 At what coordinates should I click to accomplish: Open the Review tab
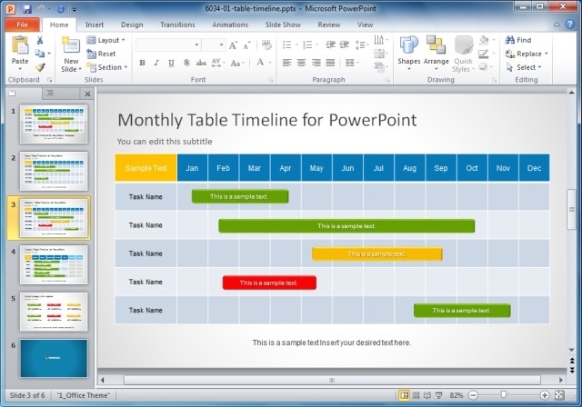point(329,25)
